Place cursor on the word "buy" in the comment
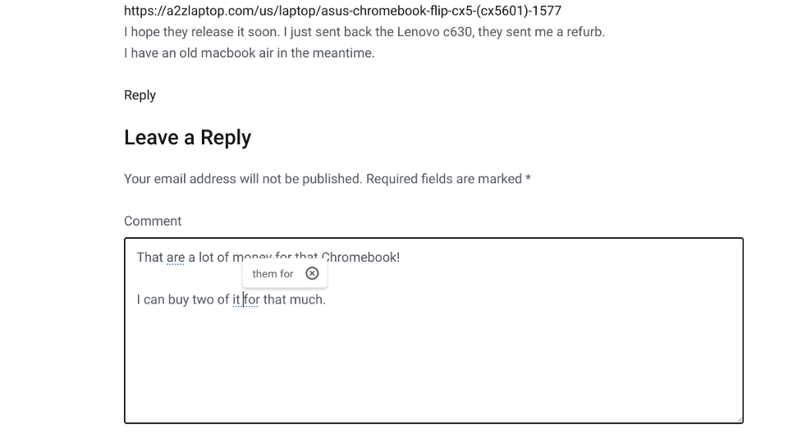Screen dimensions: 788x443 178,300
